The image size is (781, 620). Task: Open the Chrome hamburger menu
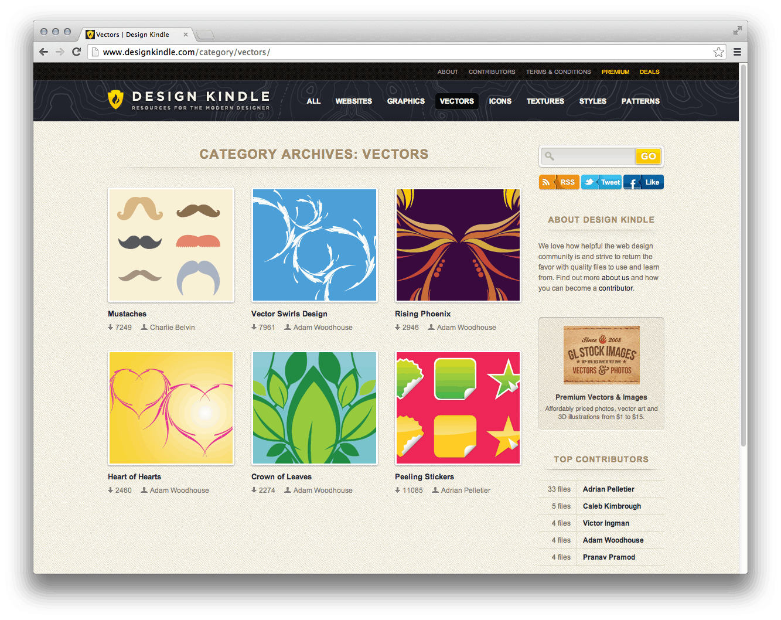click(737, 52)
